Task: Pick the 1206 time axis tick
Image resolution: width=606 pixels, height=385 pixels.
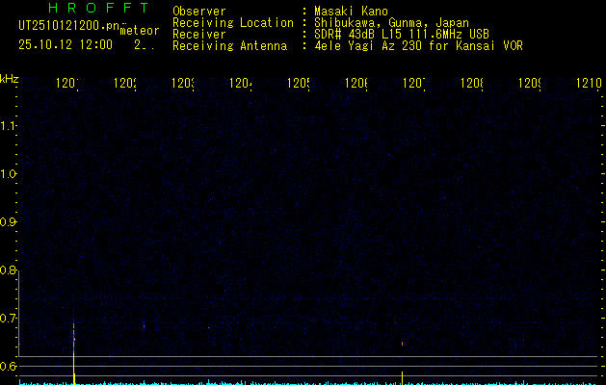Action: pos(356,84)
